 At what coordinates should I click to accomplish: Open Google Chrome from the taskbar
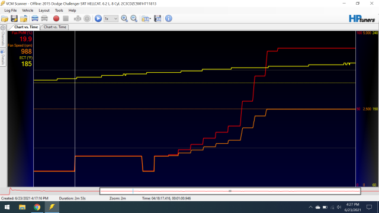point(37,207)
